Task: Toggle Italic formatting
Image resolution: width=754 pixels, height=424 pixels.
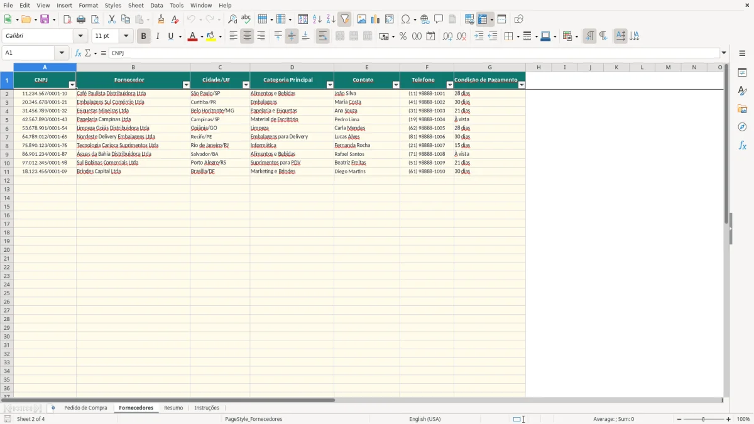Action: tap(157, 36)
